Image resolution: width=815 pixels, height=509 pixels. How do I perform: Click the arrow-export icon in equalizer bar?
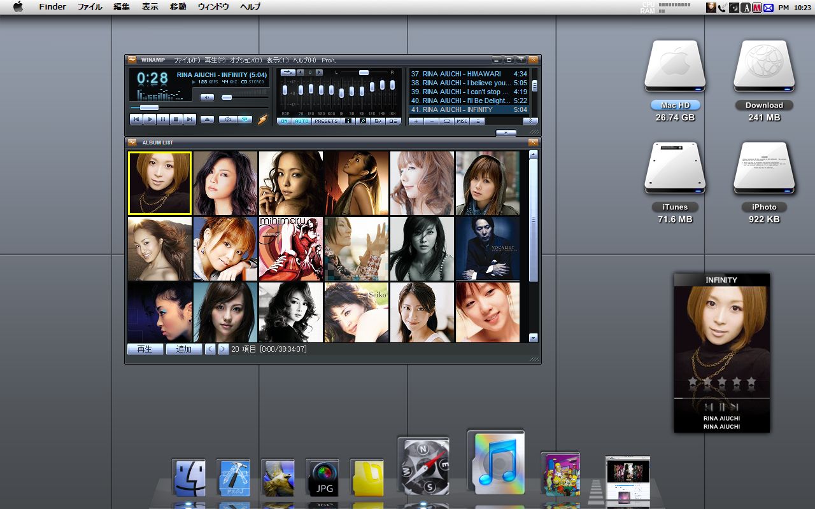[x=378, y=121]
